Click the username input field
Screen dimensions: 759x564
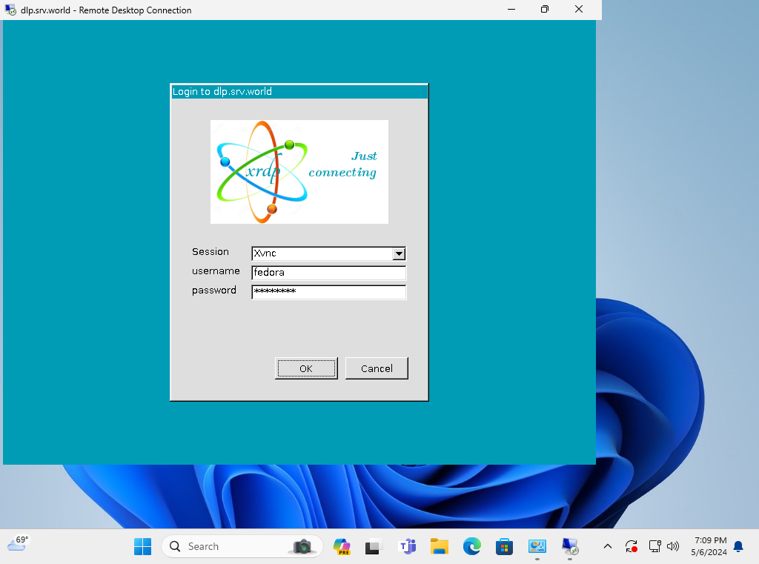tap(328, 273)
